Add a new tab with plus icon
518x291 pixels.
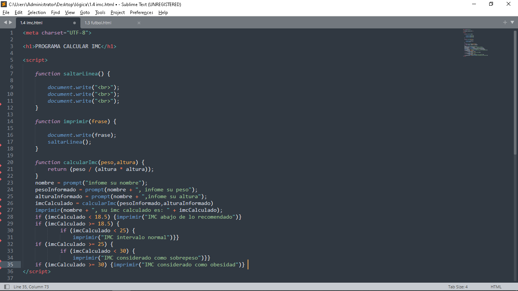point(505,23)
